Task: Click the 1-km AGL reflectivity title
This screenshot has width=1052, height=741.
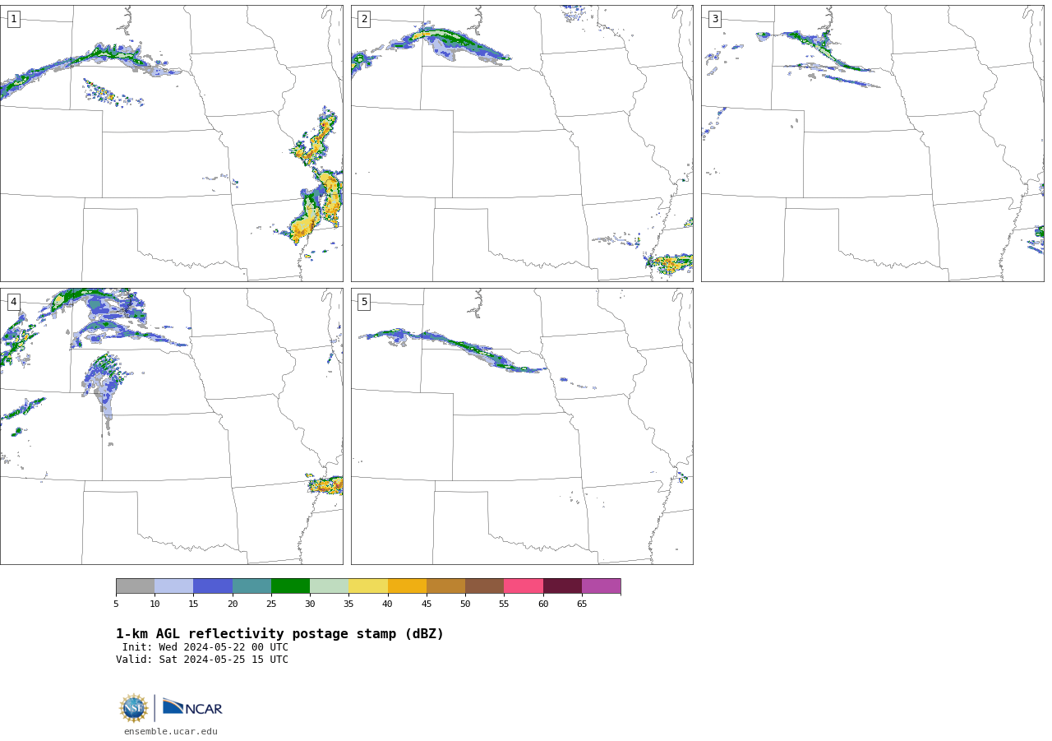Action: tap(279, 634)
